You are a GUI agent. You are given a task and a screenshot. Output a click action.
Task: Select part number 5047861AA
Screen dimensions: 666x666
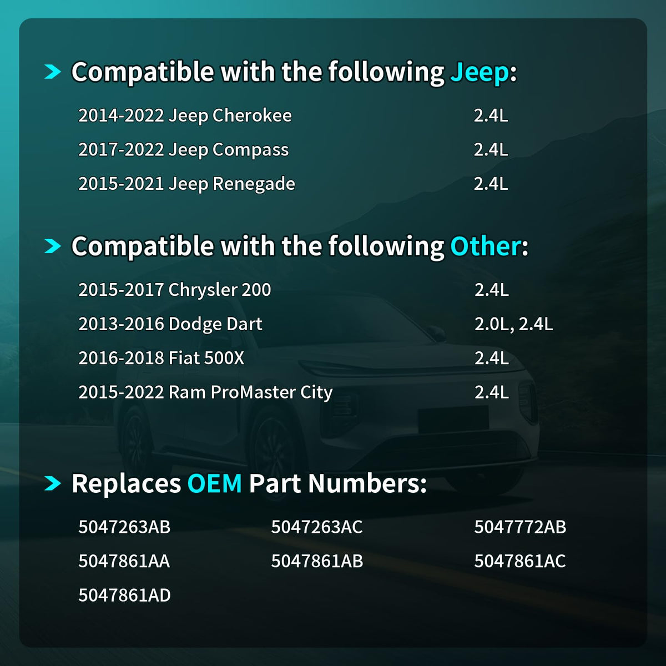(124, 561)
